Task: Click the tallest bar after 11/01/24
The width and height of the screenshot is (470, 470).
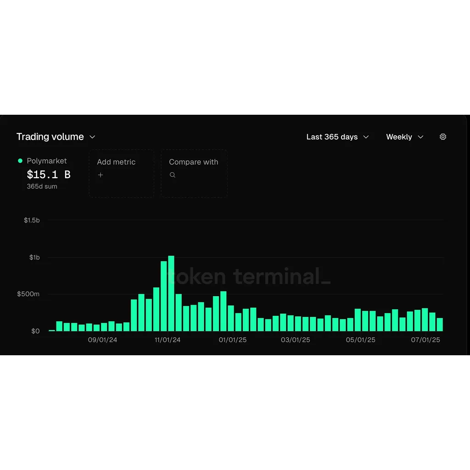Action: click(171, 293)
